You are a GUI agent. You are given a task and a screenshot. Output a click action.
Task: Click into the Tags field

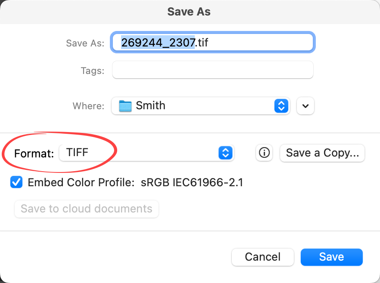tap(212, 70)
